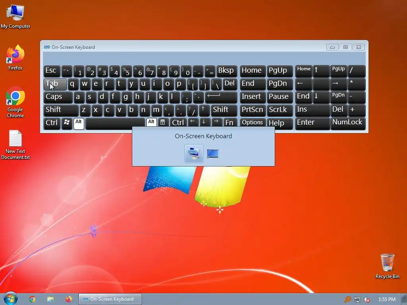Click the down arrow key in bottom row
This screenshot has height=305, width=407.
click(205, 122)
